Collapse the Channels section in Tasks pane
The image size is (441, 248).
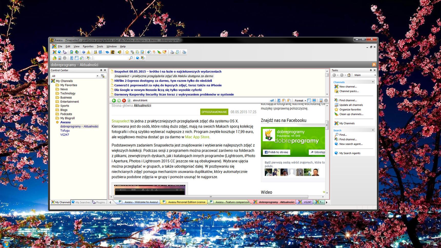point(373,82)
